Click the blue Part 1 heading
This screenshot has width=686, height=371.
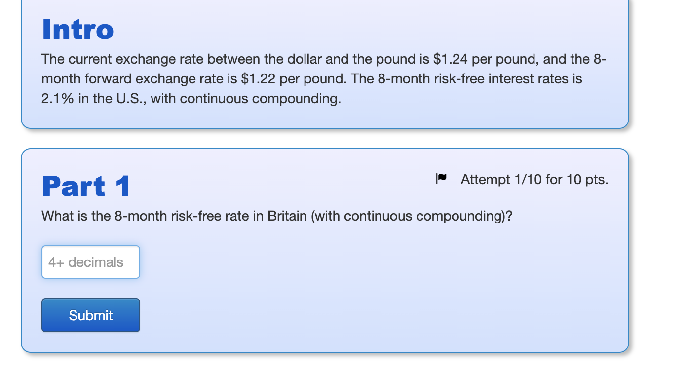[x=86, y=186]
